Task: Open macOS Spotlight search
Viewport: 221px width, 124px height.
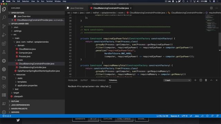Action: (x=210, y=1)
